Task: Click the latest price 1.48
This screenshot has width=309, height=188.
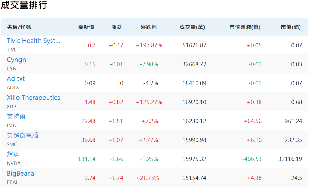Action: 90,102
